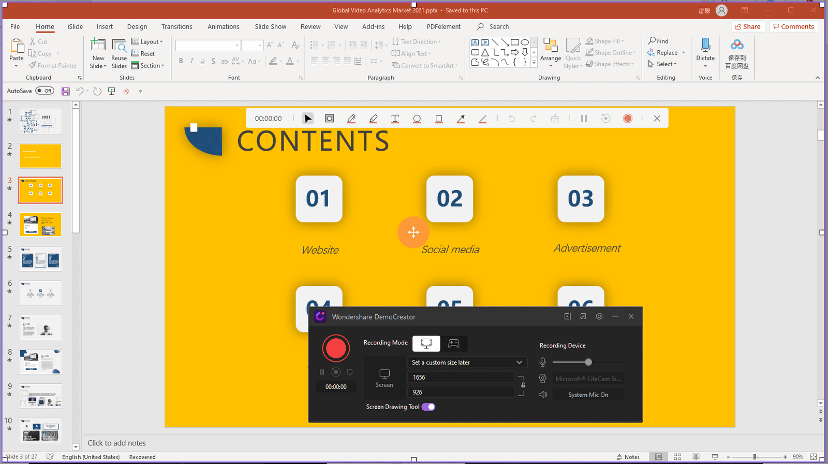Choose the rectangle shape drawing tool
828x464 pixels.
(439, 119)
